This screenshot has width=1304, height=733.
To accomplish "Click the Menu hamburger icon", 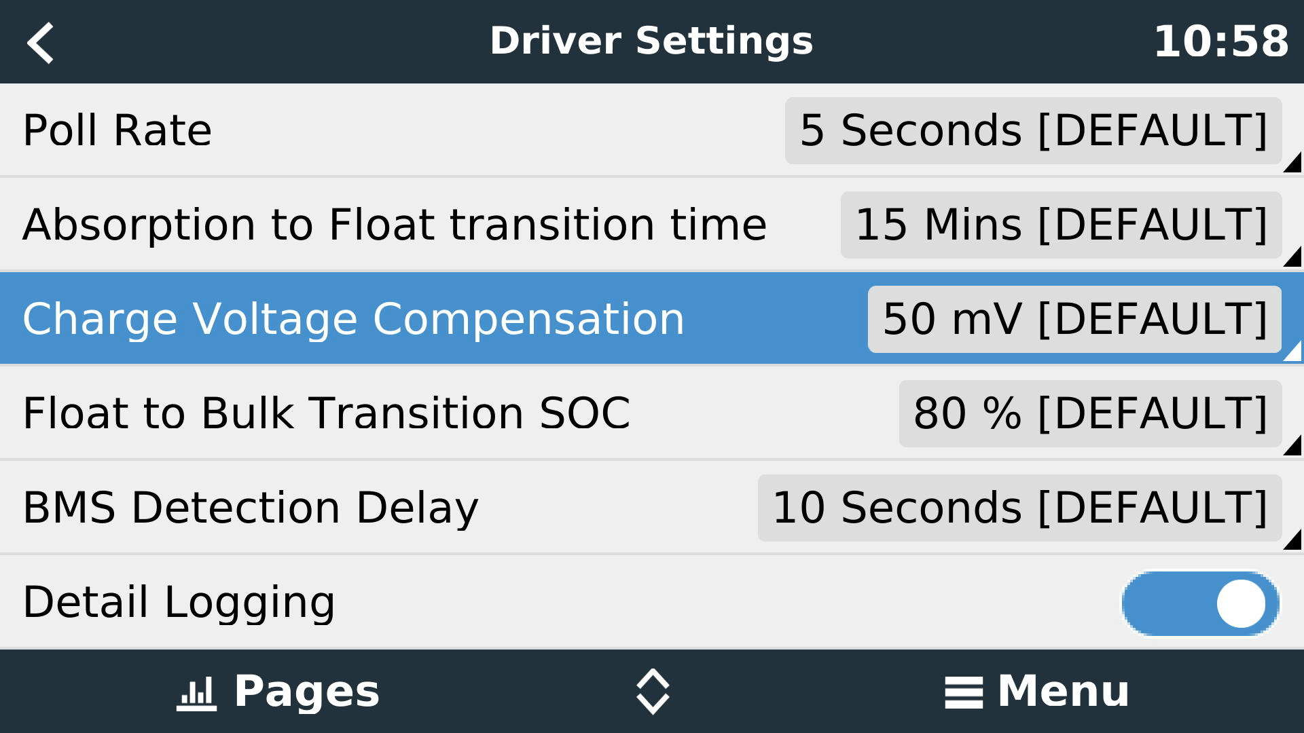I will click(x=963, y=693).
